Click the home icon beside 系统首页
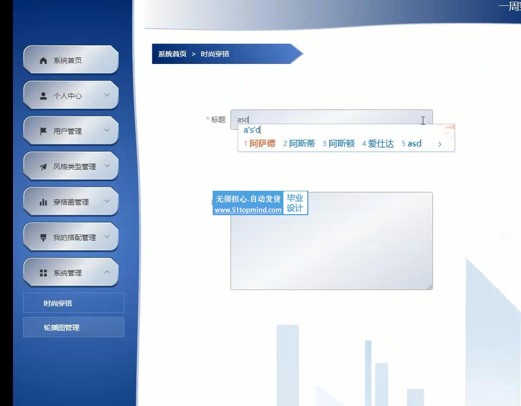Image resolution: width=521 pixels, height=406 pixels. (x=43, y=60)
